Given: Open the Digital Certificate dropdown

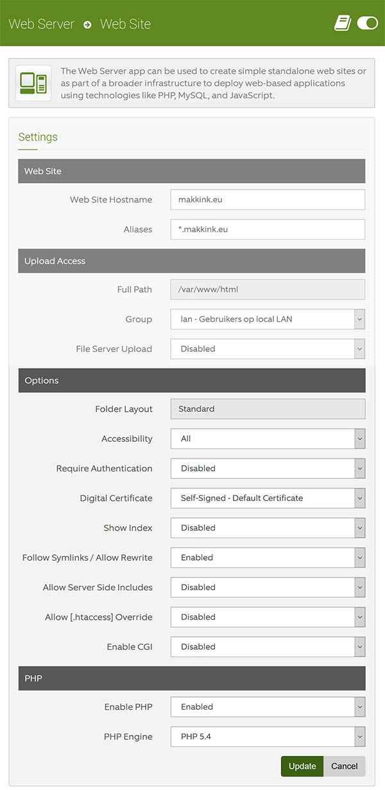Looking at the screenshot, I should (x=268, y=498).
